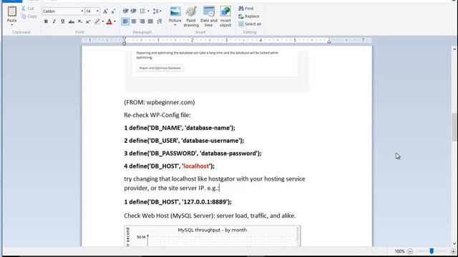The width and height of the screenshot is (458, 257).
Task: Zoom out with the minus button
Action: click(x=410, y=251)
